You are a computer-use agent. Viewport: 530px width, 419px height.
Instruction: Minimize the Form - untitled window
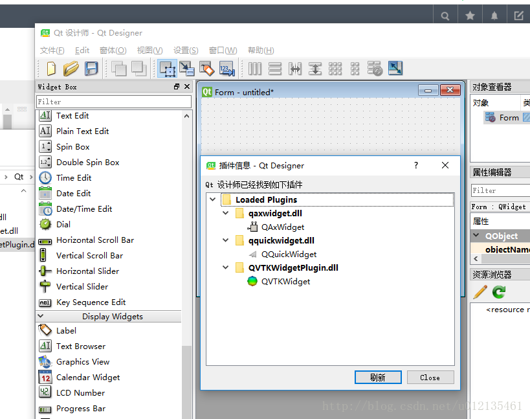pos(428,90)
